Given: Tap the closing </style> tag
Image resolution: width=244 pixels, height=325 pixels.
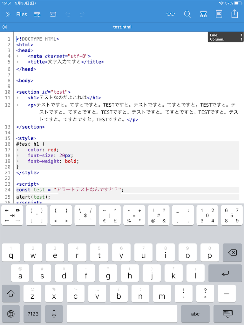Looking at the screenshot, I should pyautogui.click(x=28, y=172).
